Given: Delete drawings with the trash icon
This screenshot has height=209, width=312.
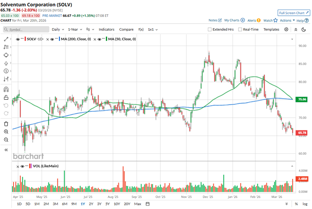Looking at the screenshot, I should pyautogui.click(x=6, y=124).
